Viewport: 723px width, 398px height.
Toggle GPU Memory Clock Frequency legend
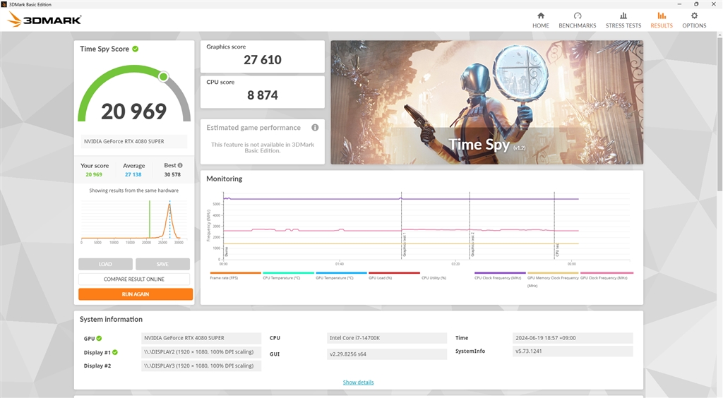pos(553,279)
